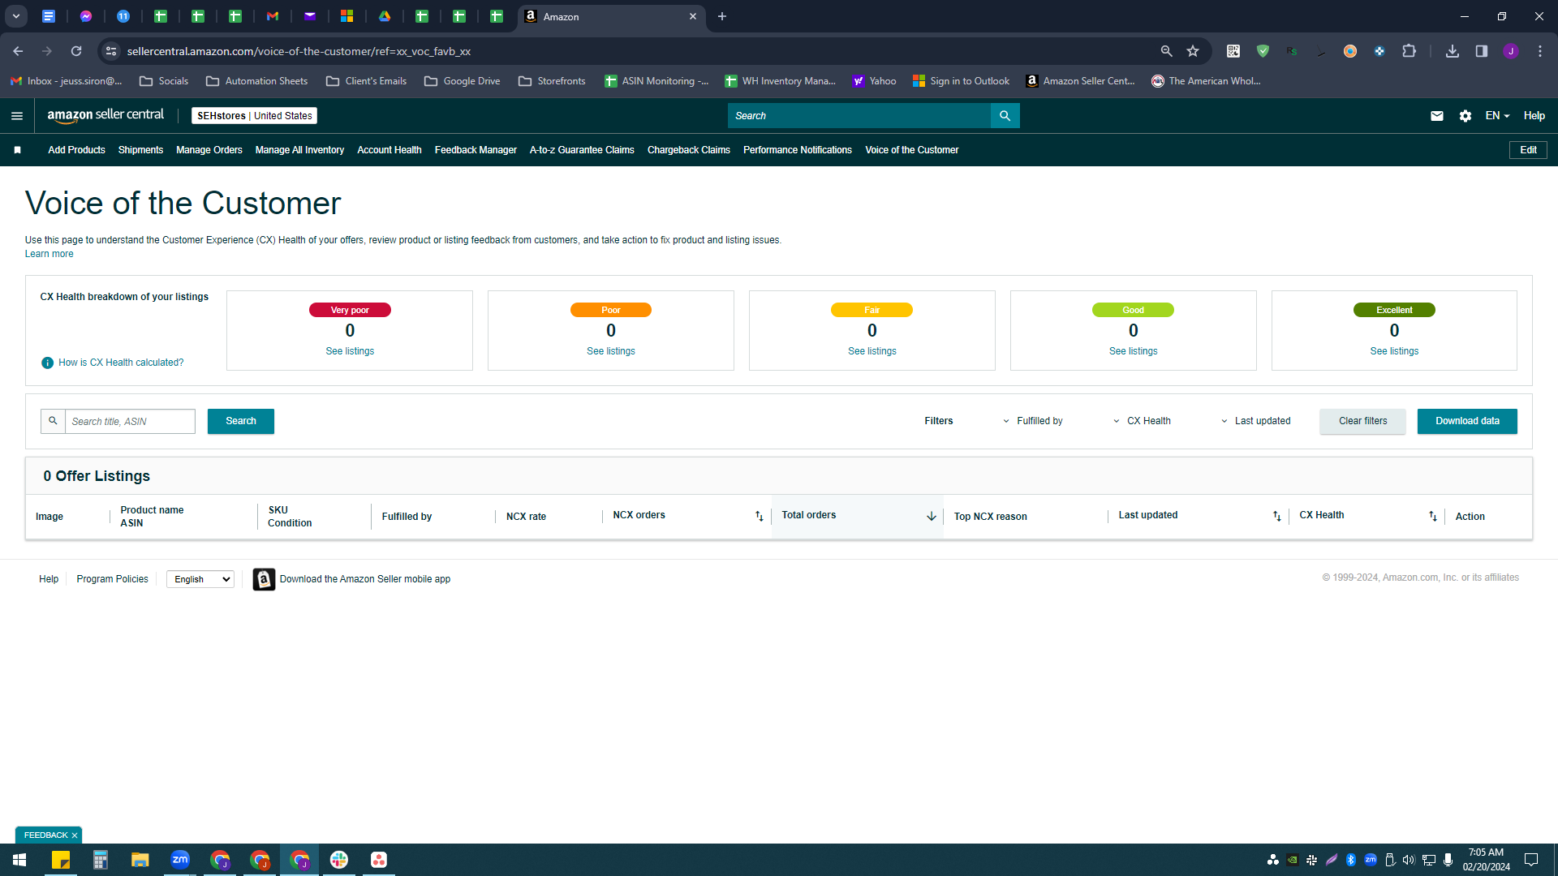This screenshot has height=876, width=1558.
Task: Open Performance Notifications
Action: click(x=797, y=150)
